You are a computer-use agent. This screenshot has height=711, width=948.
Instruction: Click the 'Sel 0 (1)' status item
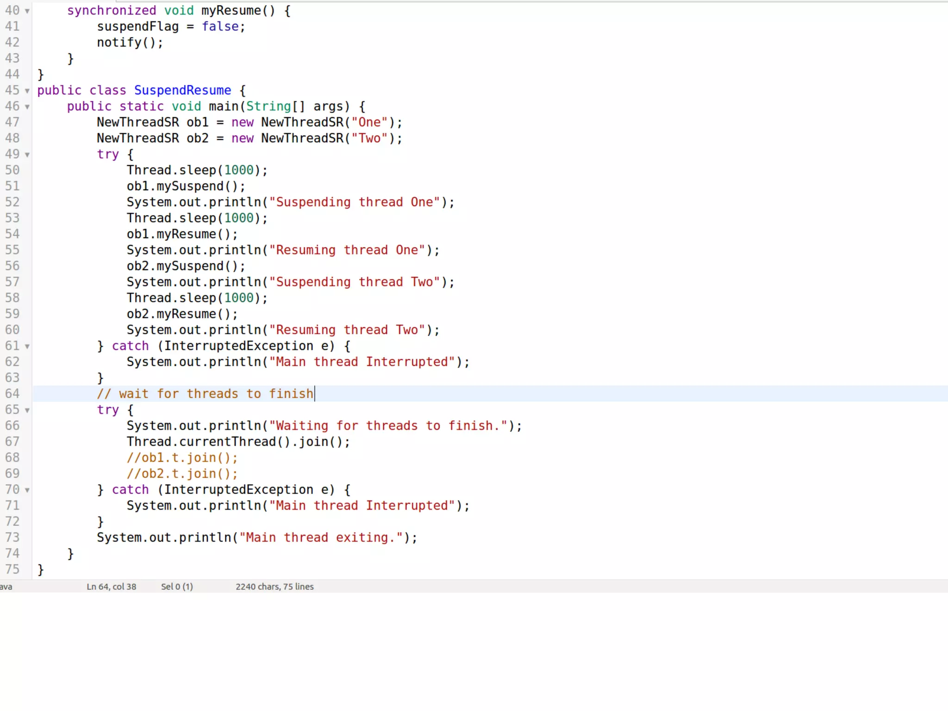pos(177,586)
